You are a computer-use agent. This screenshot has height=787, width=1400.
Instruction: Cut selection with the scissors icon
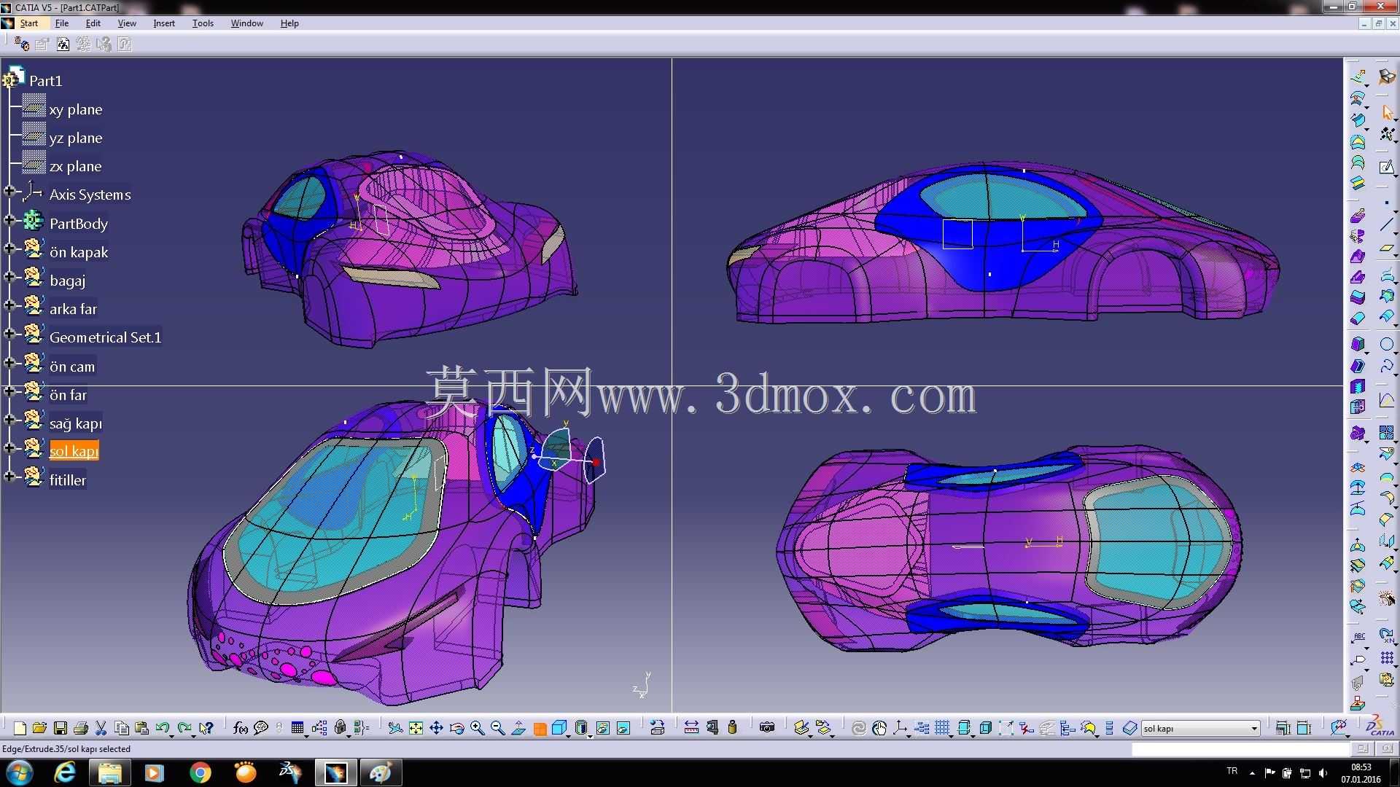tap(101, 727)
